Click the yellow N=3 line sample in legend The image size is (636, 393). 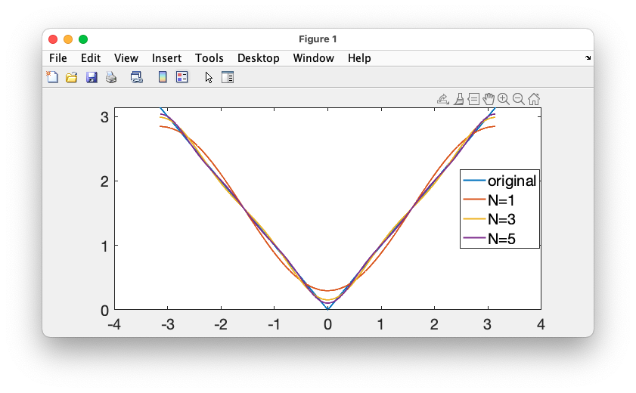click(x=475, y=219)
